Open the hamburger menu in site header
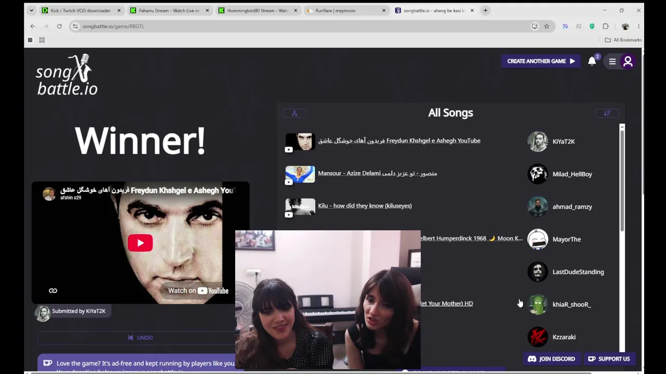This screenshot has width=666, height=374. click(x=612, y=61)
